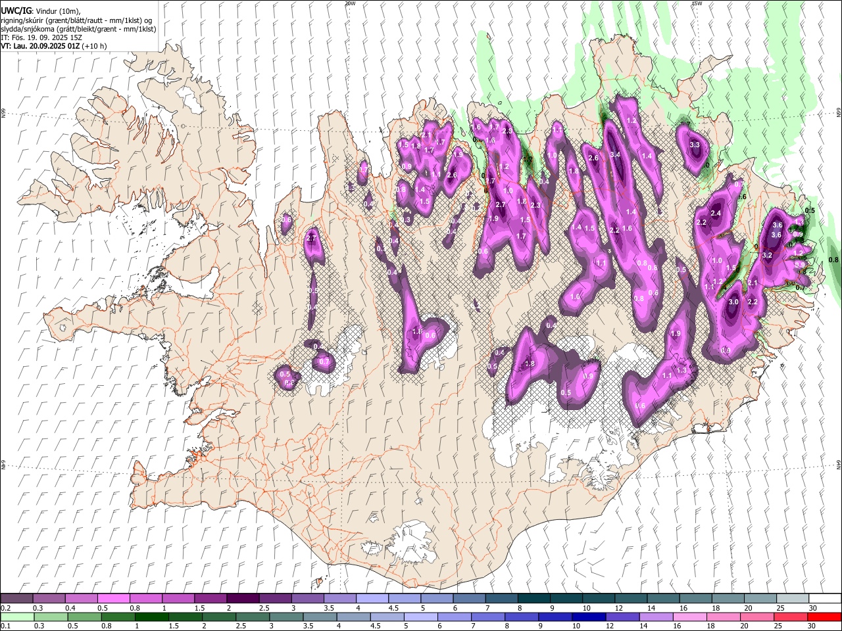842x631 pixels.
Task: Select the snow legend swatch starting at 6
Action: [468, 599]
